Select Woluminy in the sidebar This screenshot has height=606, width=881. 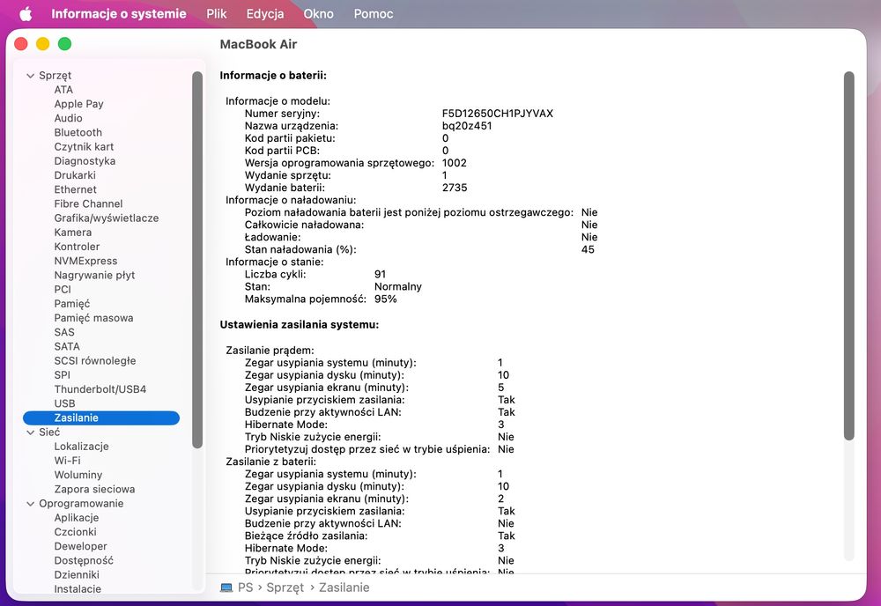pyautogui.click(x=78, y=475)
